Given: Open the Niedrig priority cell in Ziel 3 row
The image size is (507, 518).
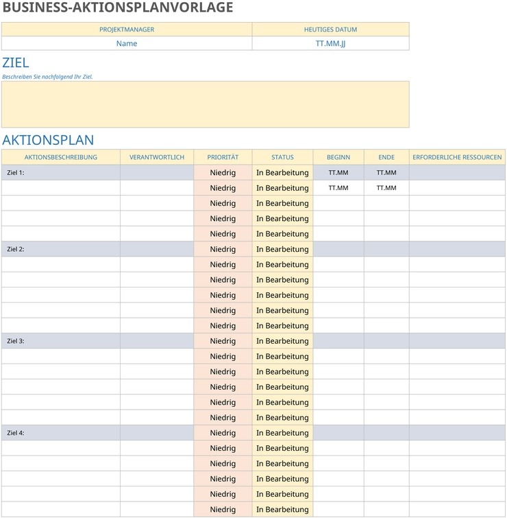Looking at the screenshot, I should point(223,341).
